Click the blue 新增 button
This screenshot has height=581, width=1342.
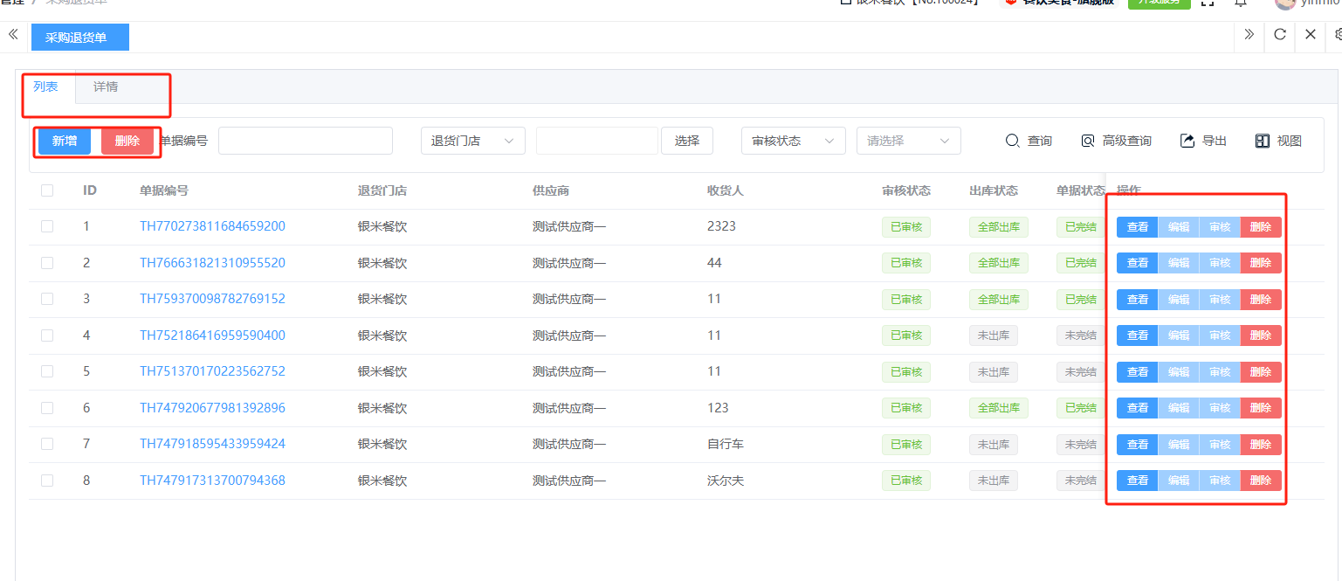tap(65, 141)
